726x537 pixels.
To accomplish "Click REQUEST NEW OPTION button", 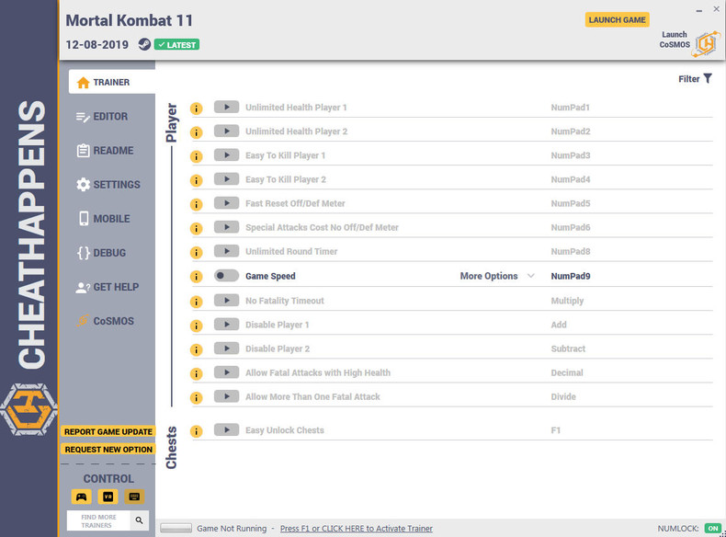I will [108, 449].
